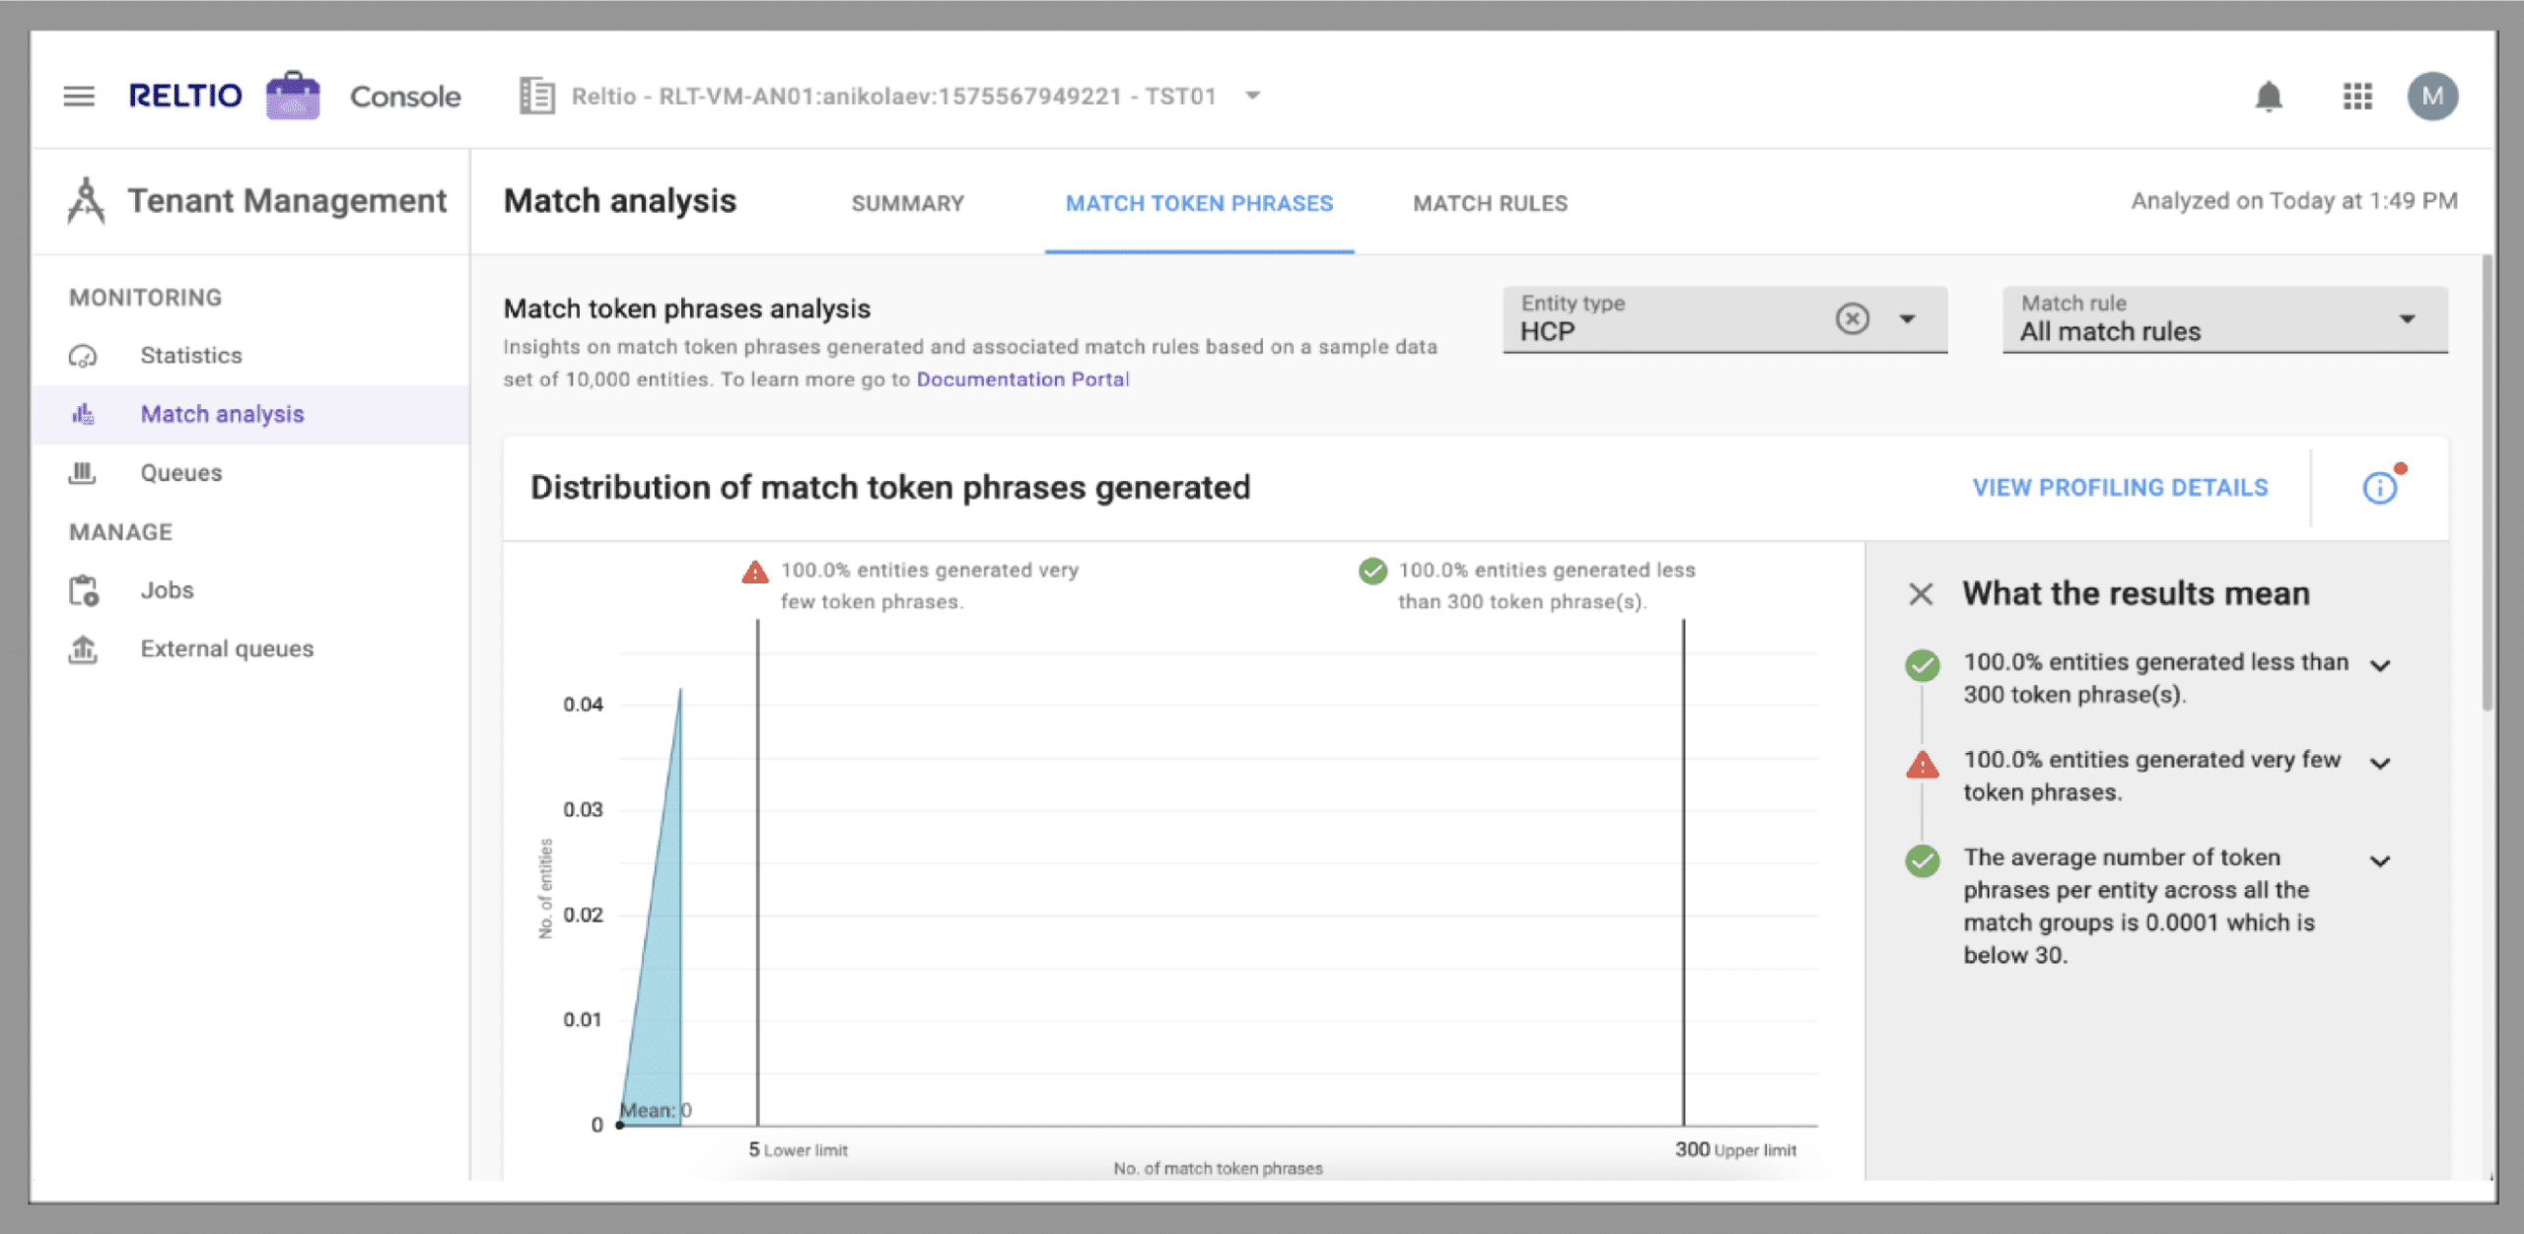Expand the 'very few token phrases' result
2524x1234 pixels.
tap(2380, 763)
